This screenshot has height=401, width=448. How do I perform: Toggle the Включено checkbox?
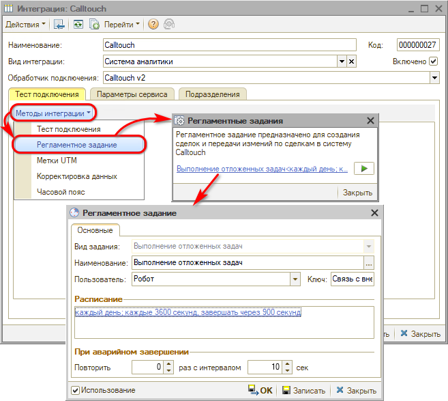434,61
